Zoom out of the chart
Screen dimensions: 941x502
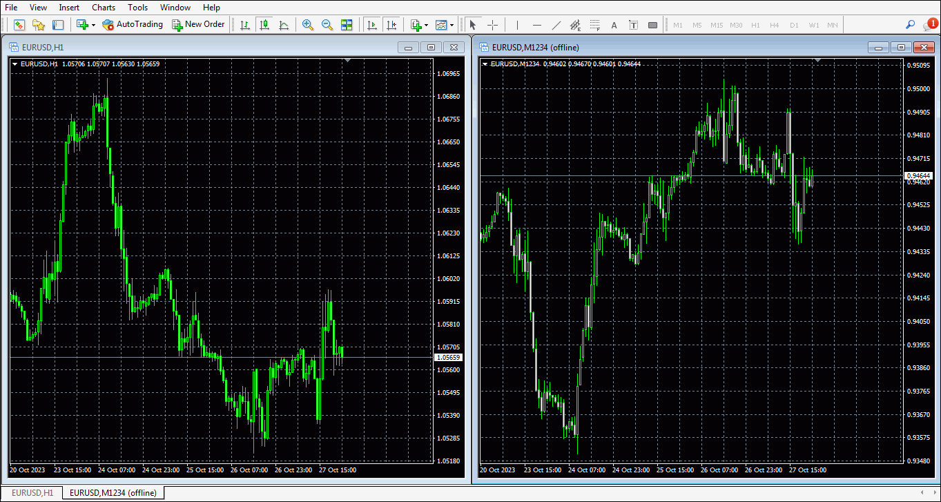point(327,25)
